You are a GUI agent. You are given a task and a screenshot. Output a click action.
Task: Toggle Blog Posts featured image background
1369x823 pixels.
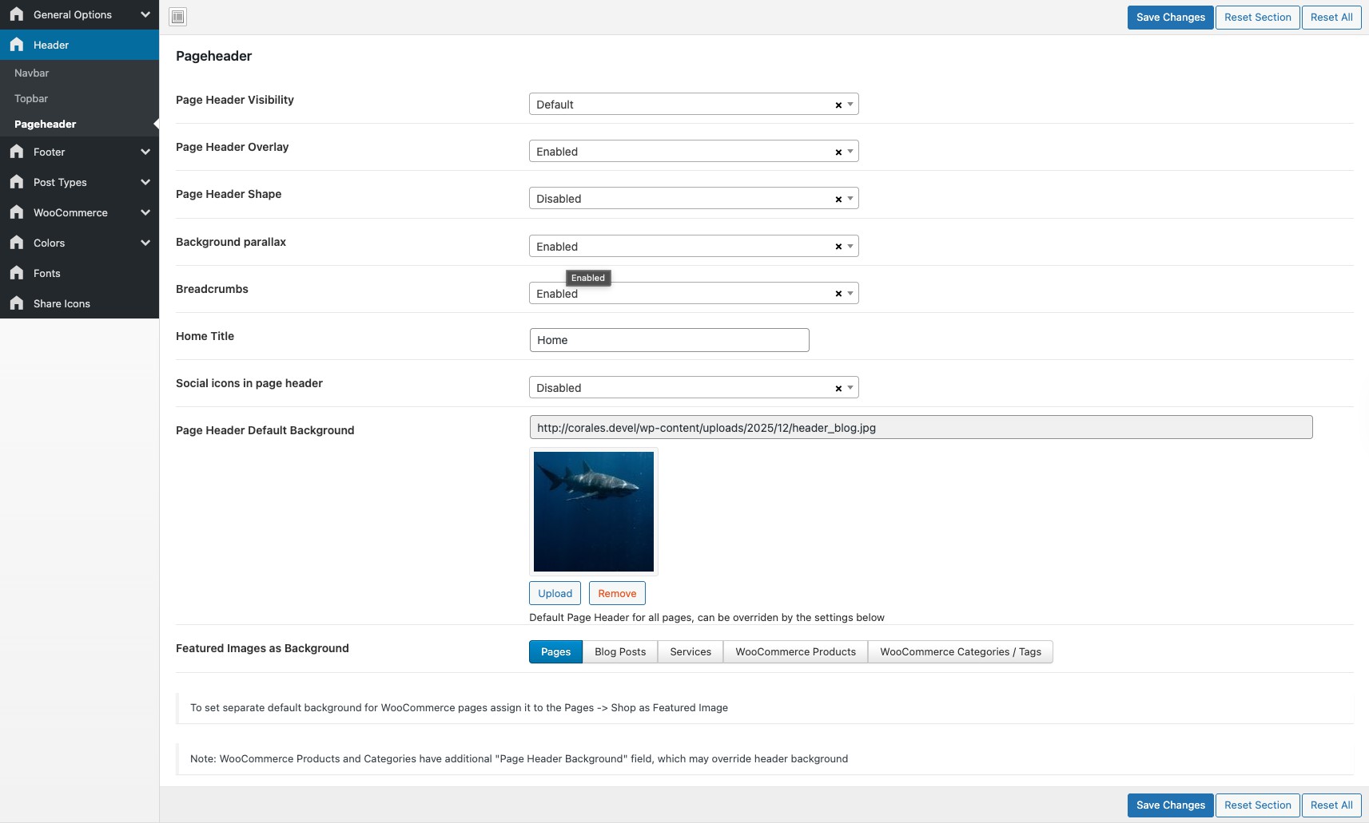click(x=619, y=652)
